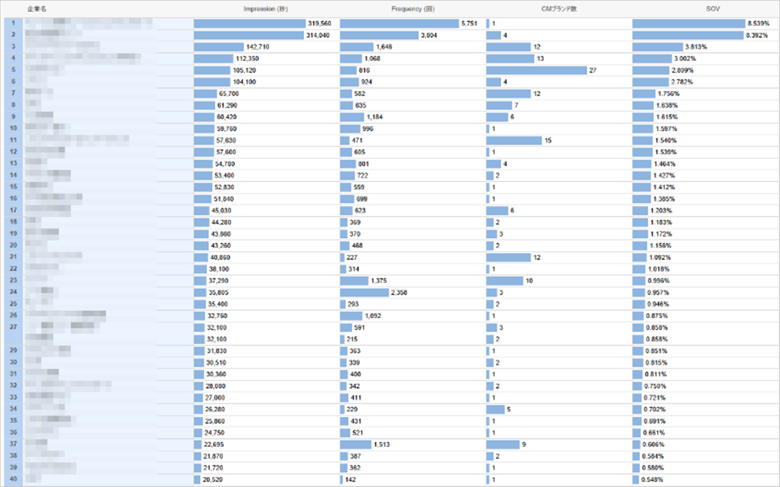Screen dimensions: 780x487
Task: Click the 企業名 column header
Action: pos(37,9)
